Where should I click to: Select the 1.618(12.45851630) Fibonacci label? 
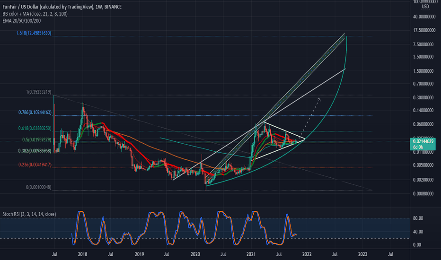[x=34, y=33]
